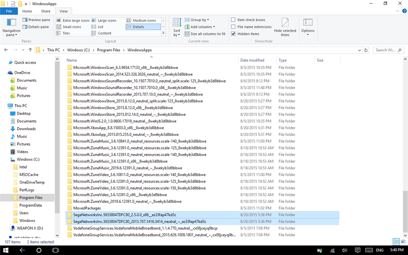Click This PC in address bar
408x255 pixels.
tap(54, 50)
